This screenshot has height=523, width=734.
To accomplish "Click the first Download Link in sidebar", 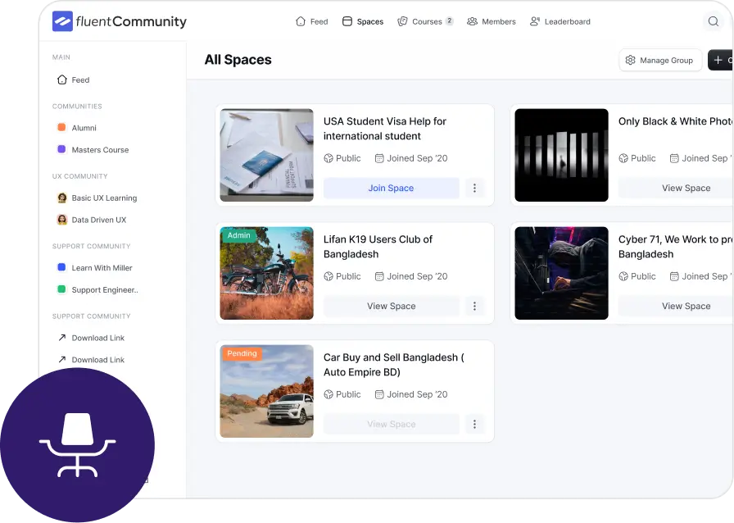I will [x=97, y=337].
